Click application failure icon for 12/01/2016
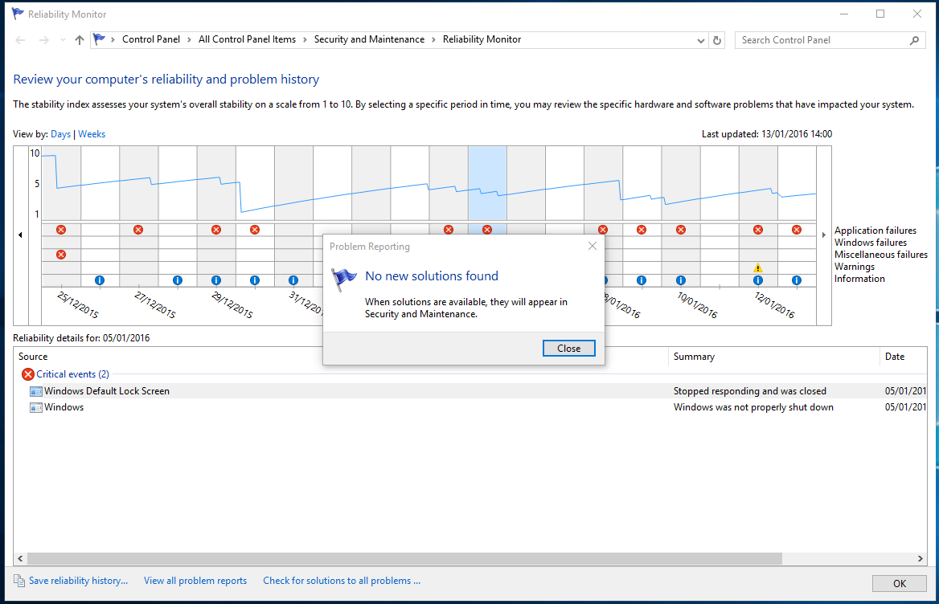 pos(758,230)
